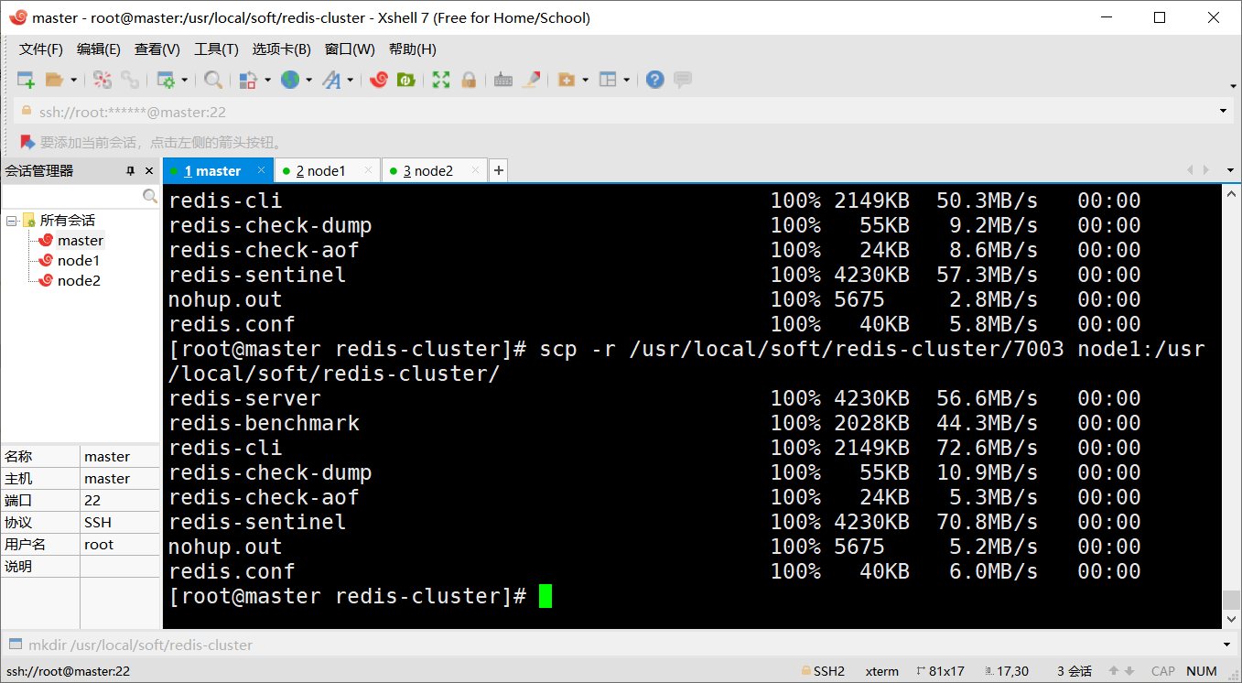
Task: Open the 帮助(H) menu
Action: click(x=413, y=49)
